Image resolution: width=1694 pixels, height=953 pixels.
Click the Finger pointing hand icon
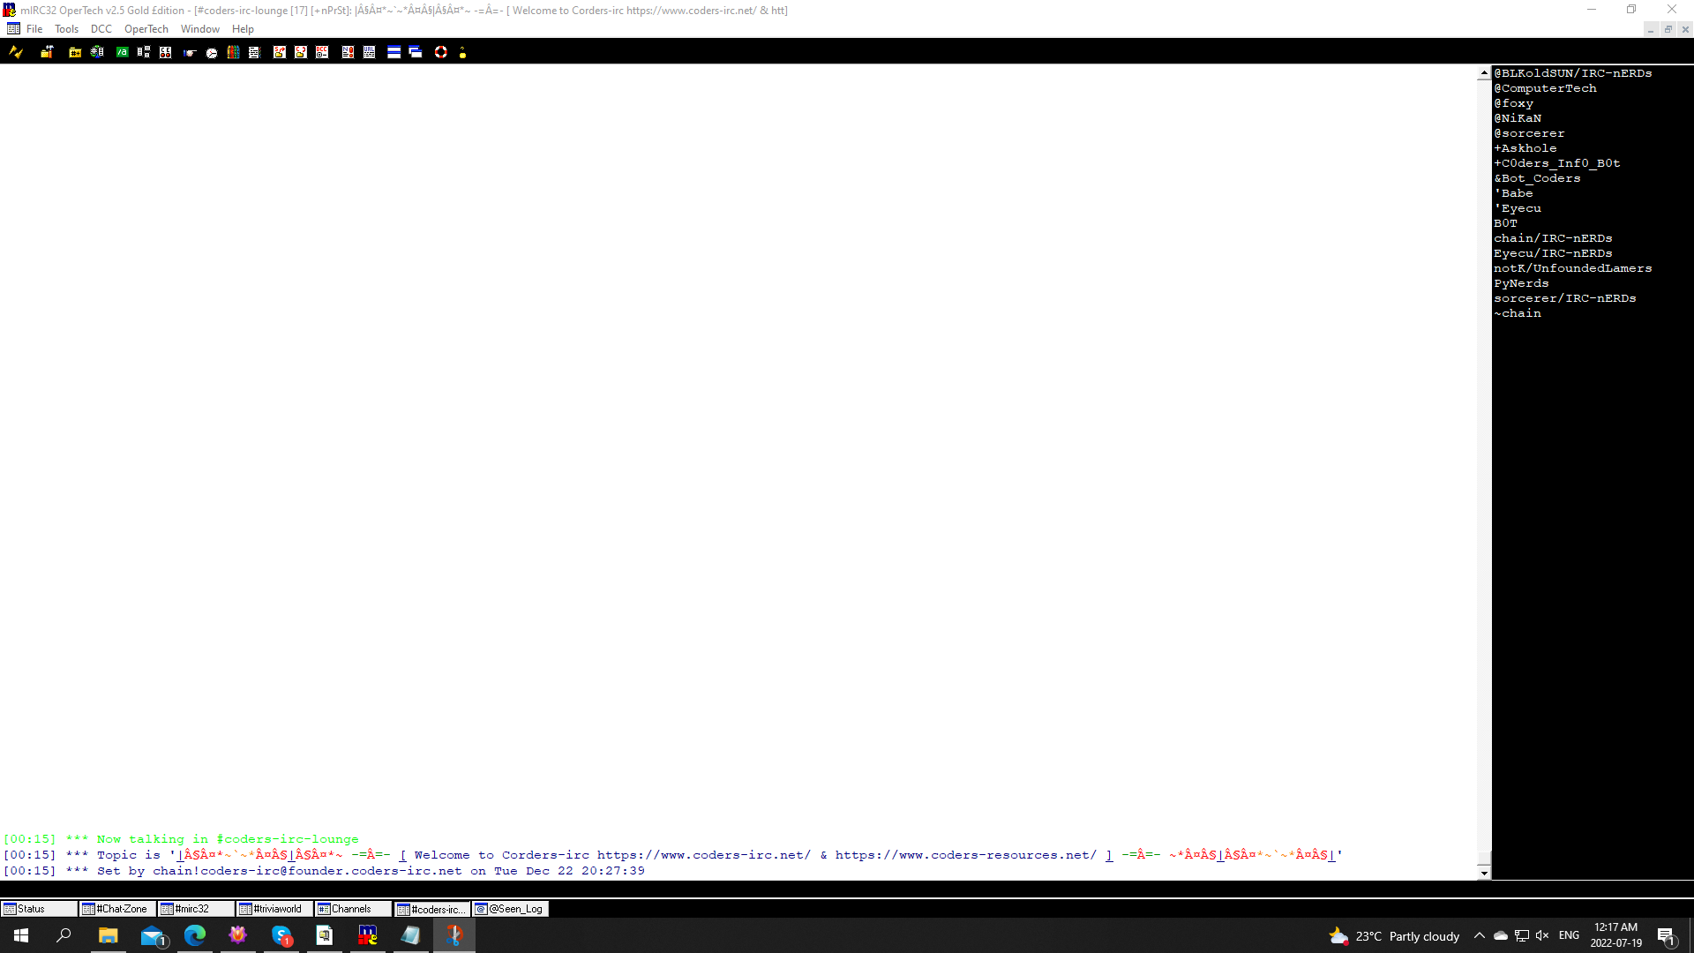pyautogui.click(x=190, y=52)
